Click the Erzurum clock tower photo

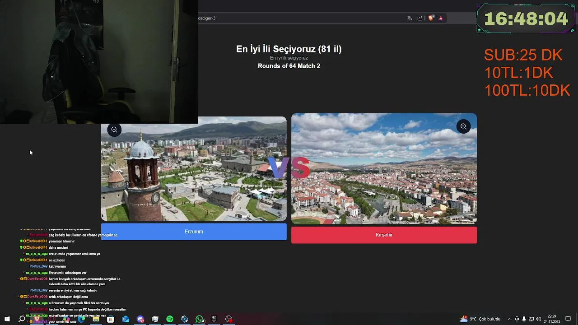[194, 169]
